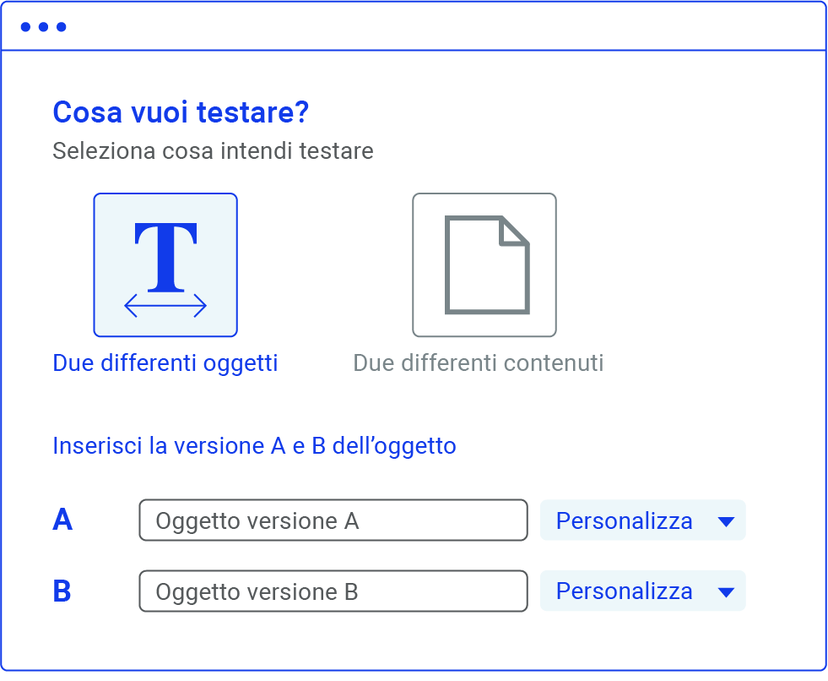
Task: Choose the "Due differenti oggetti" label
Action: [165, 363]
